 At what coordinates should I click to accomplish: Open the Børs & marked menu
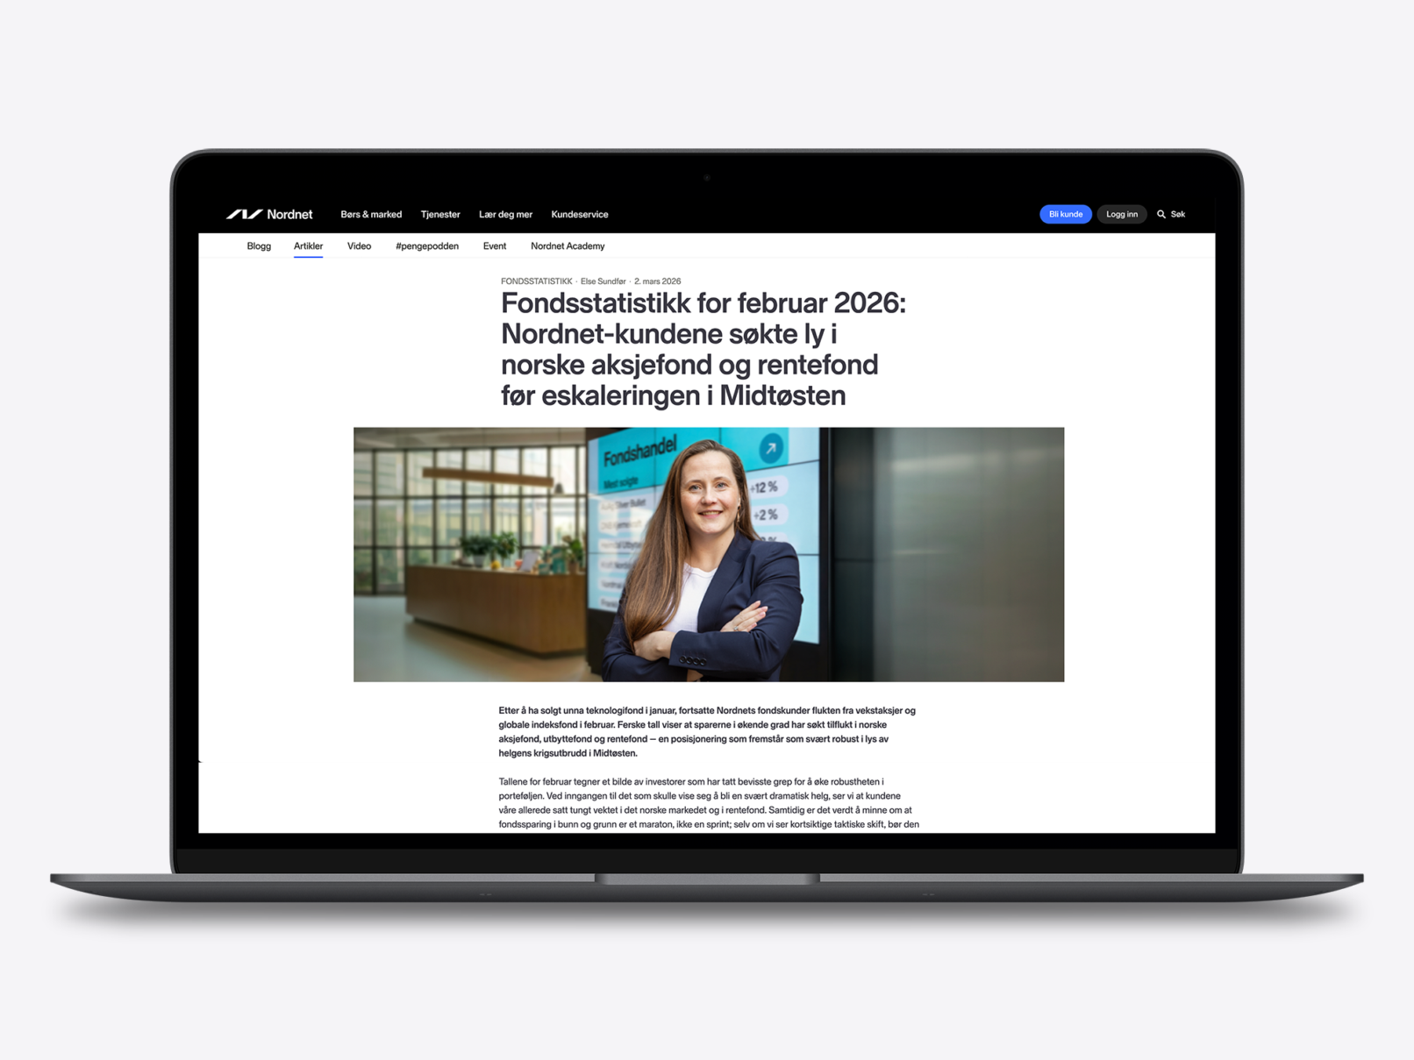371,215
